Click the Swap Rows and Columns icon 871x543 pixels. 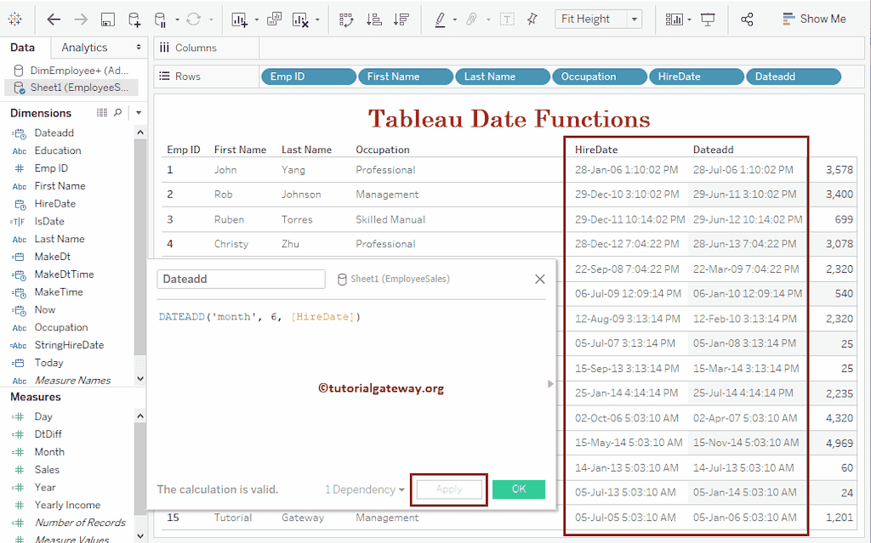tap(345, 18)
